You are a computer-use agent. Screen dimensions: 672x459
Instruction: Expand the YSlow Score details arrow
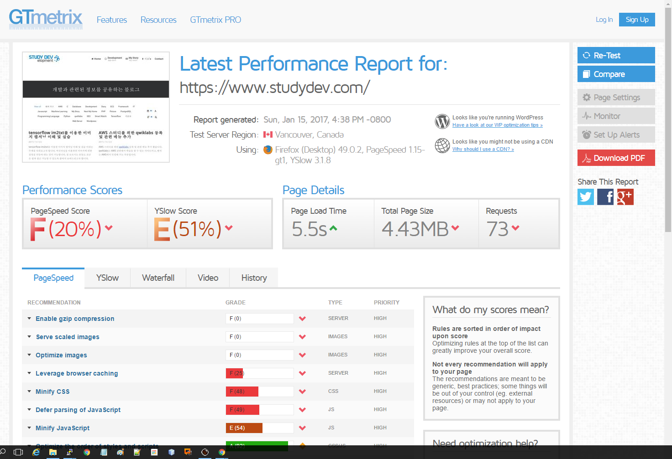[229, 228]
